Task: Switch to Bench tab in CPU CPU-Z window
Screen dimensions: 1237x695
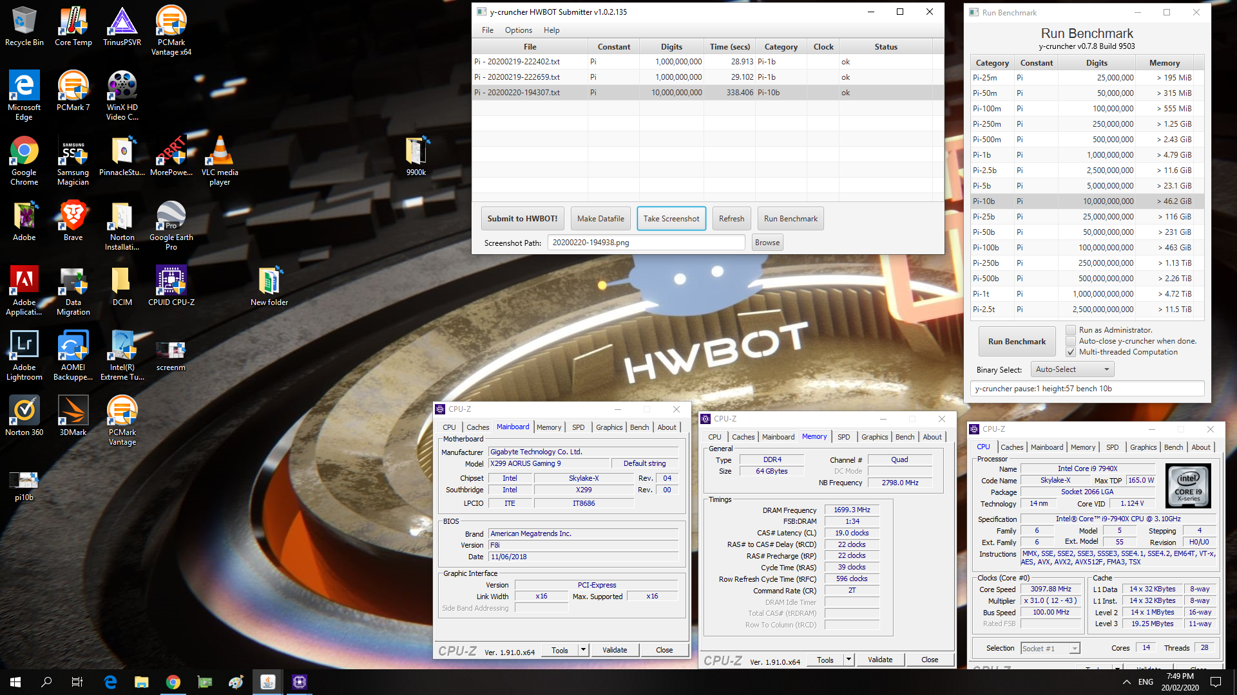Action: click(1173, 447)
